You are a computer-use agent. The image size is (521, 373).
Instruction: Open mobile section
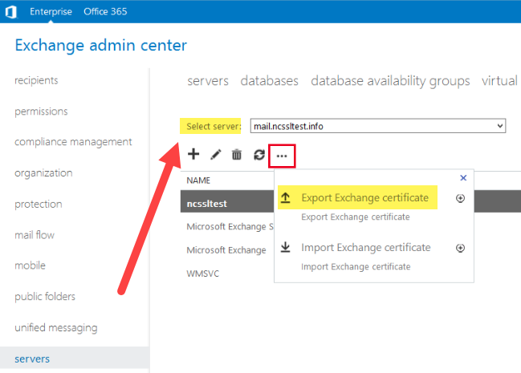coord(30,266)
